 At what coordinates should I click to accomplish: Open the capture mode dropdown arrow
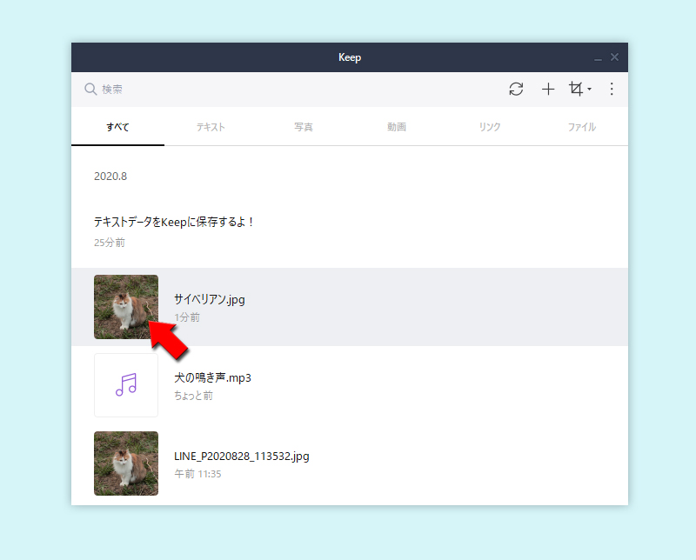[588, 91]
